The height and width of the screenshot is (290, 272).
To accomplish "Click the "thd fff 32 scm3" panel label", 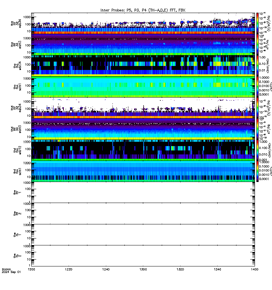I will (16, 129).
